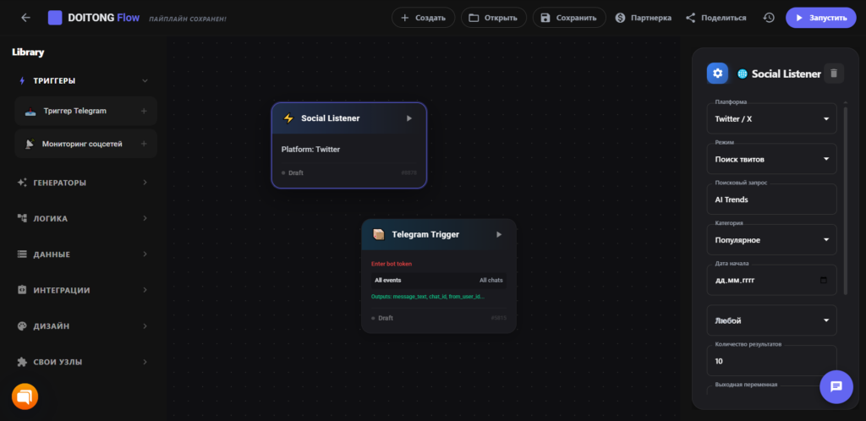Click the sparkle icon next to ГЕНЕРАТОРЫ

[x=22, y=183]
